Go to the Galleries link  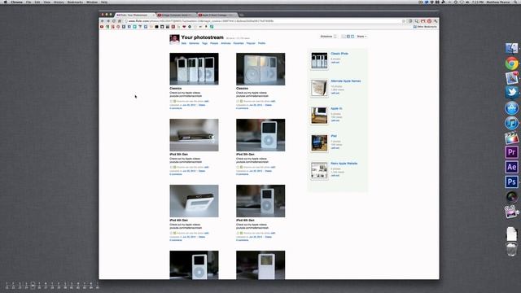pos(194,43)
